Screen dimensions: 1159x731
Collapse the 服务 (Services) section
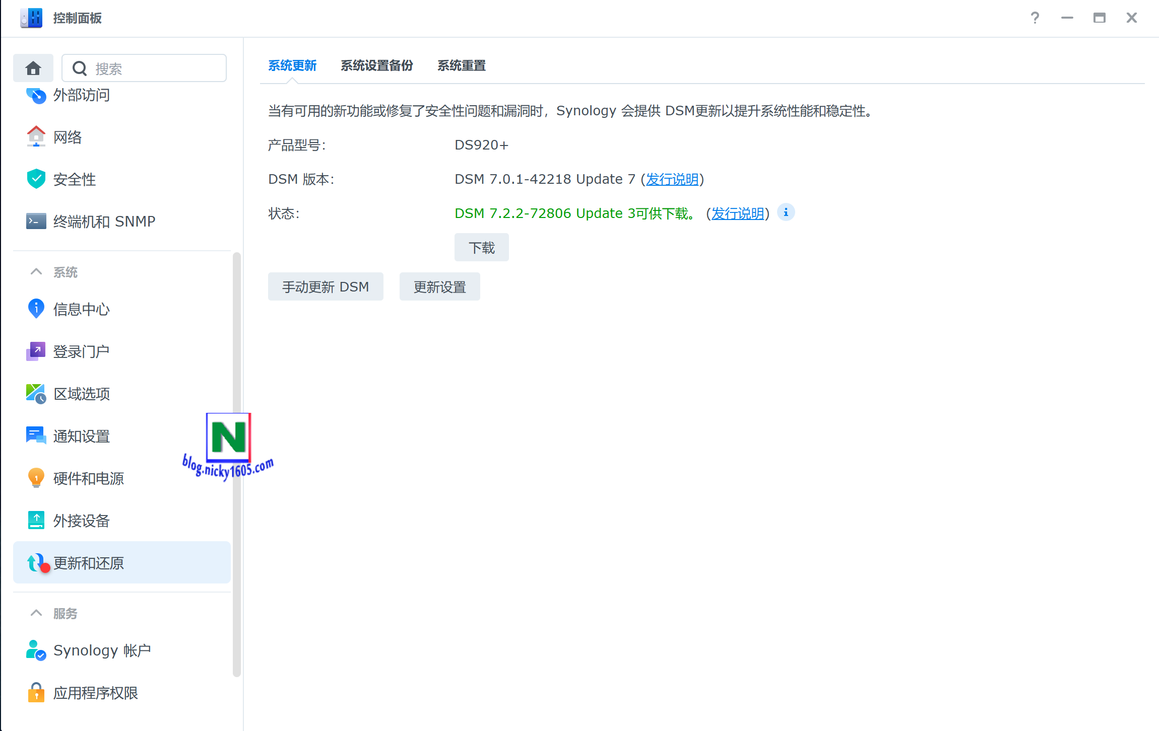point(36,613)
